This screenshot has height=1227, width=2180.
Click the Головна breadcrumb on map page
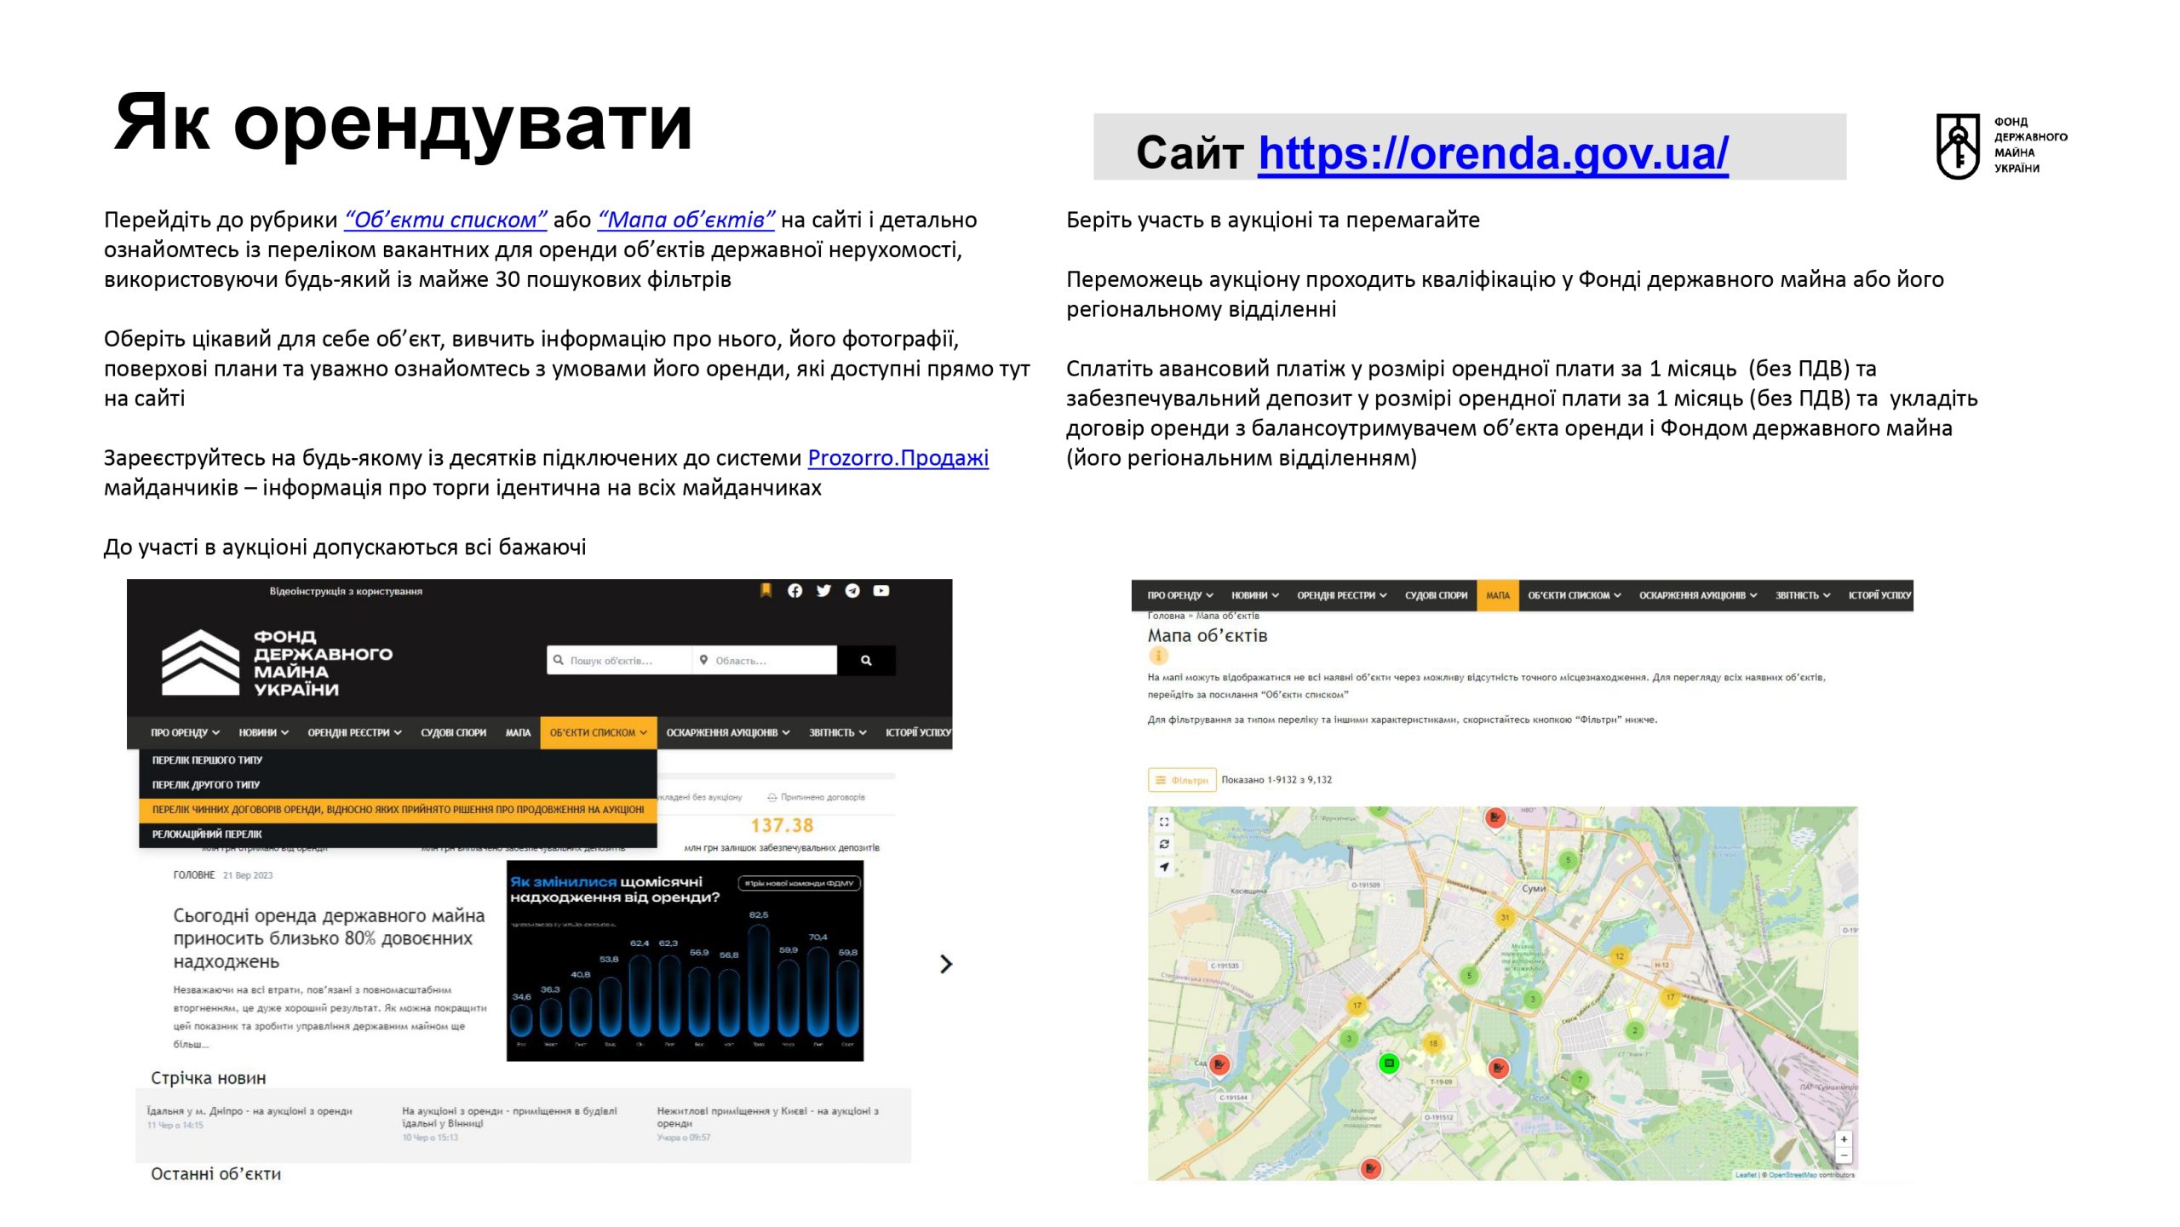pyautogui.click(x=1166, y=616)
